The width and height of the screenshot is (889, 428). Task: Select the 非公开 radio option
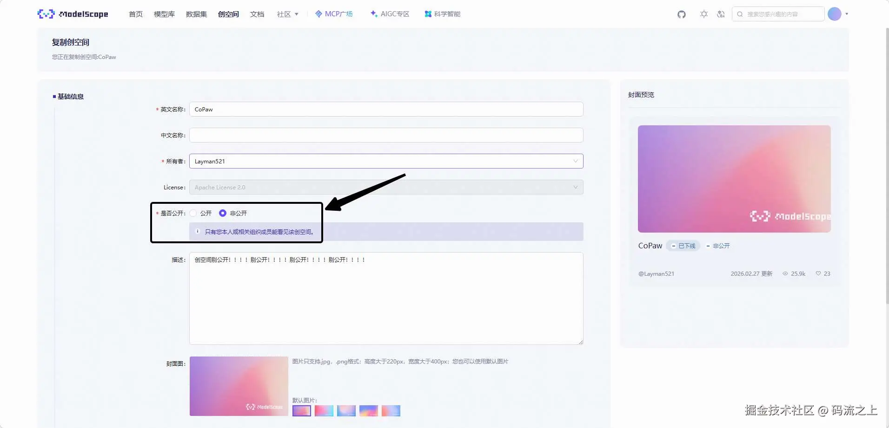223,213
